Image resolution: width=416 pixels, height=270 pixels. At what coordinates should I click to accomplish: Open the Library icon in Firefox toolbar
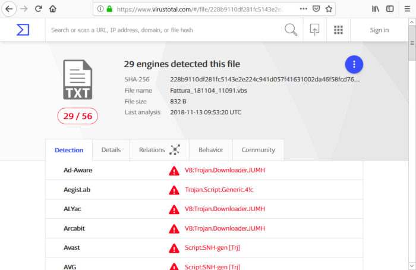pyautogui.click(x=376, y=9)
